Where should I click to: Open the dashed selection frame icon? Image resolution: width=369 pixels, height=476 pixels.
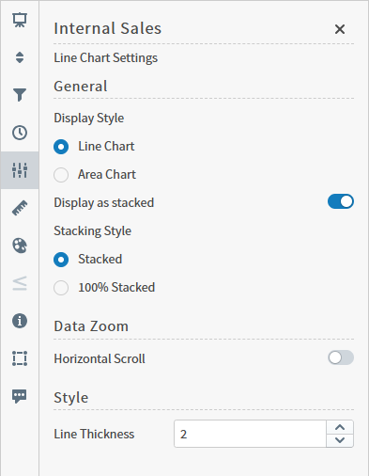coord(20,358)
